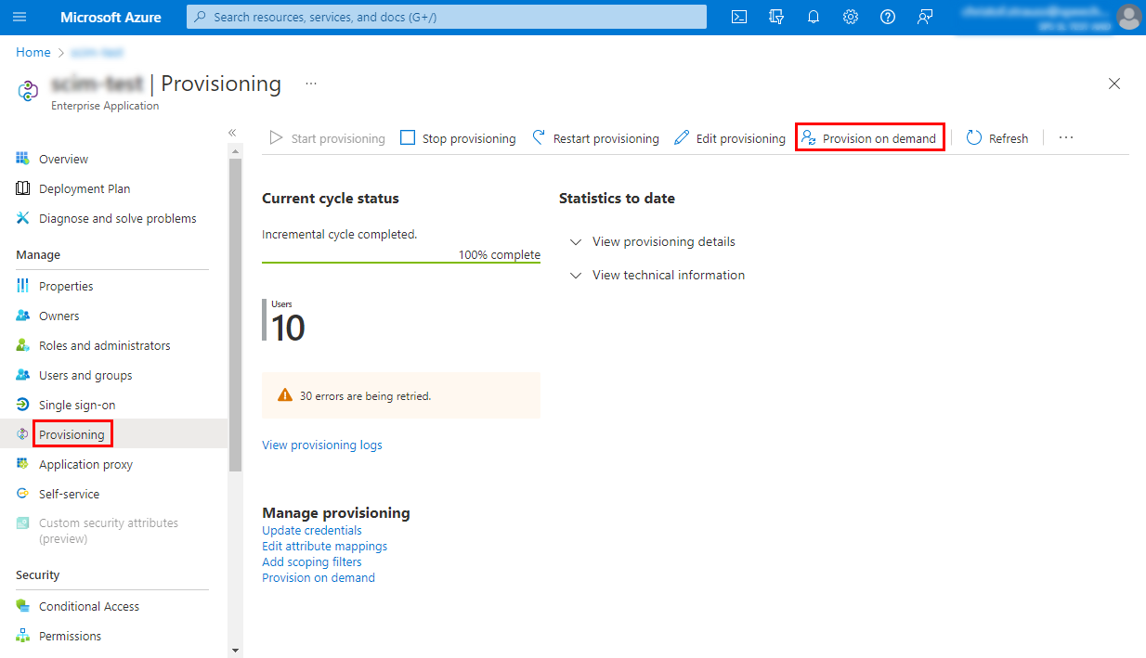This screenshot has width=1146, height=658.
Task: Click the Conditional Access icon
Action: [23, 606]
